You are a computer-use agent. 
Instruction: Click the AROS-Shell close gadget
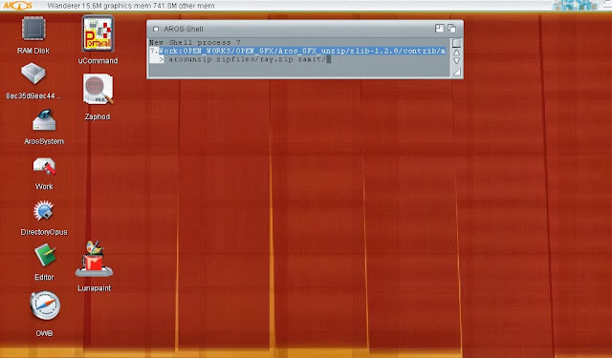(156, 30)
